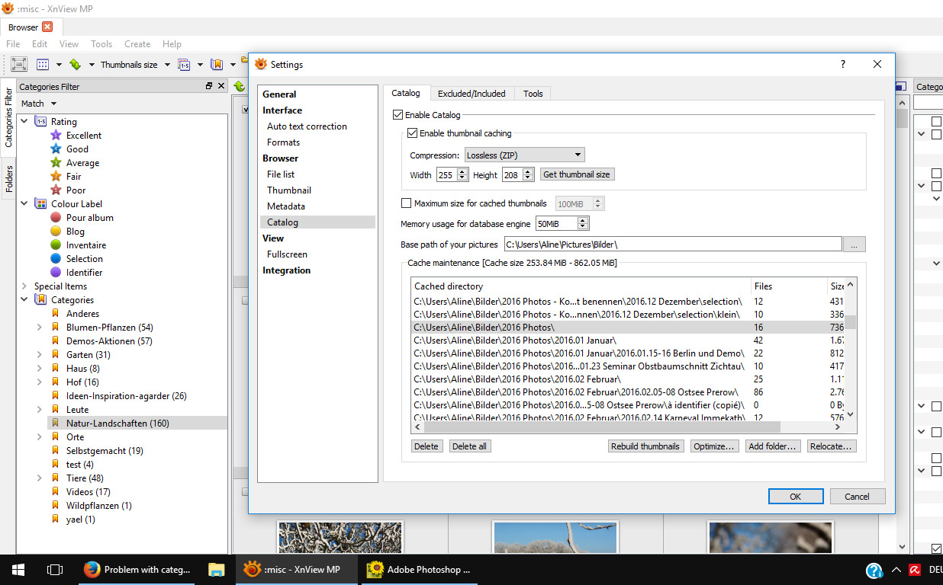Viewport: 943px width, 585px height.
Task: Select Thumbnail in the settings list
Action: click(x=289, y=190)
